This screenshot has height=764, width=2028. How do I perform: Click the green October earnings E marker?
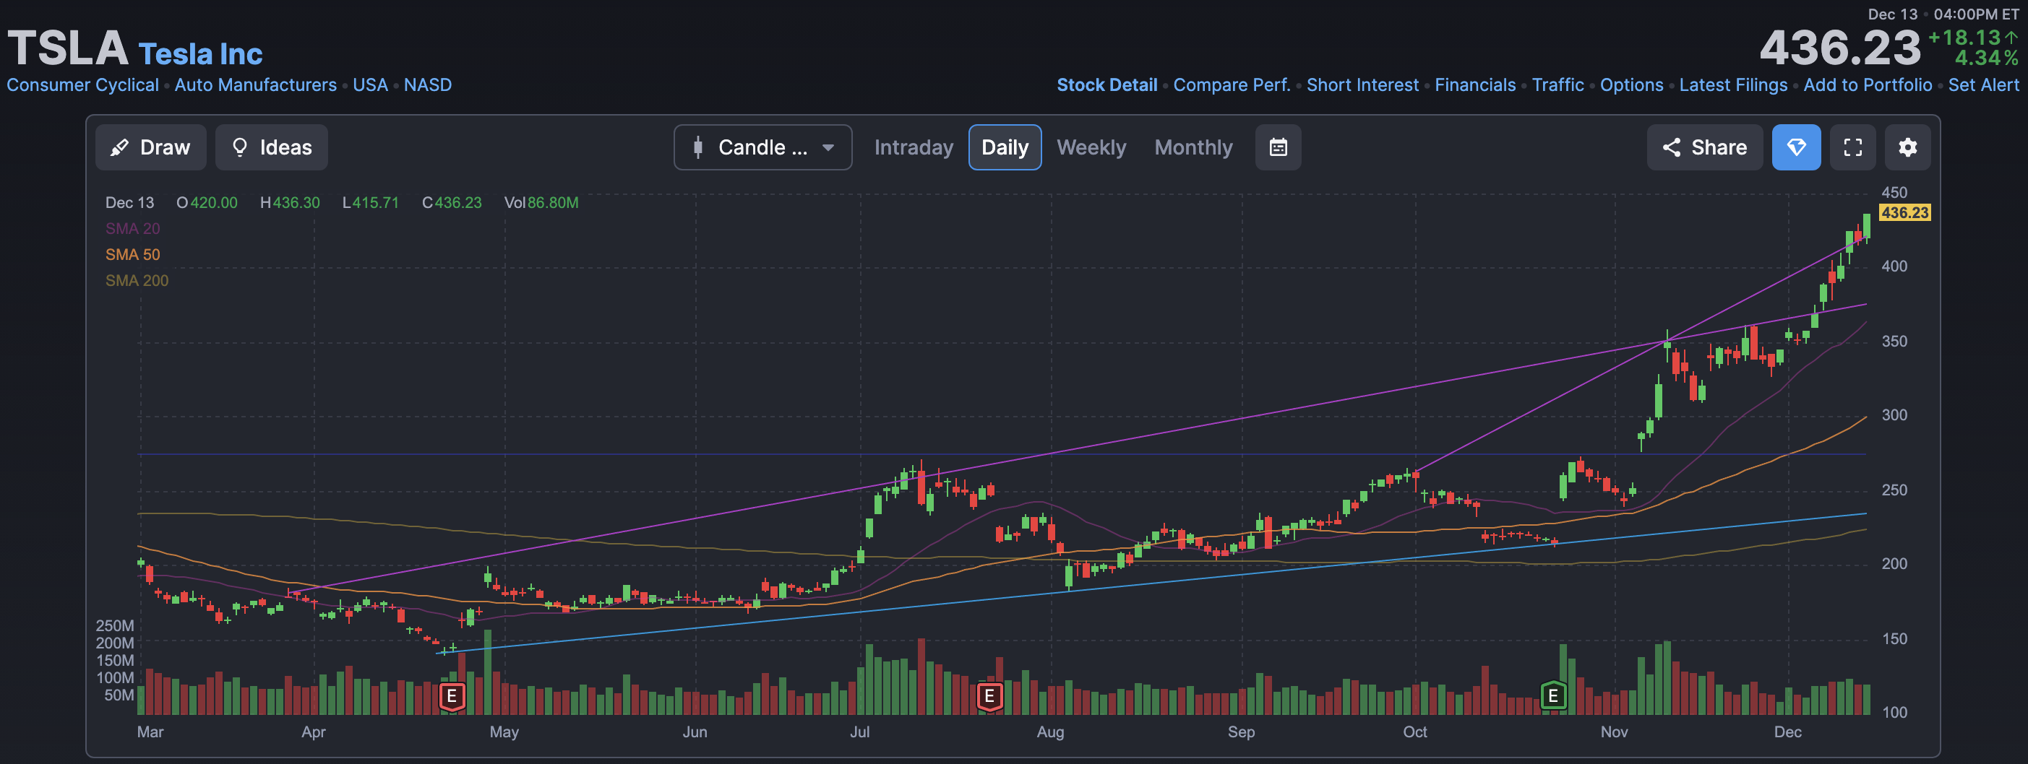pyautogui.click(x=1552, y=695)
